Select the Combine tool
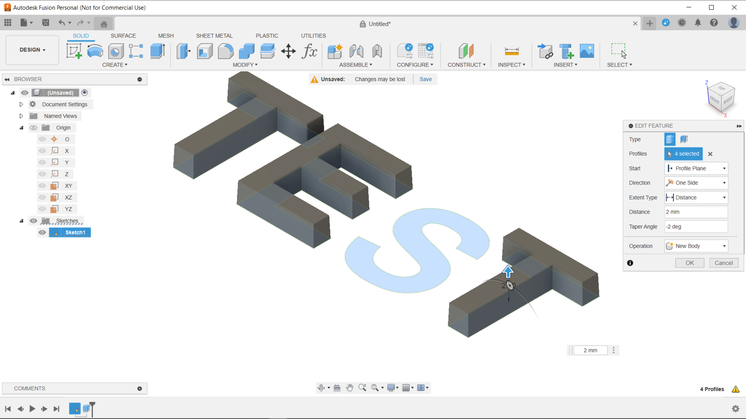This screenshot has height=419, width=746. pyautogui.click(x=247, y=51)
